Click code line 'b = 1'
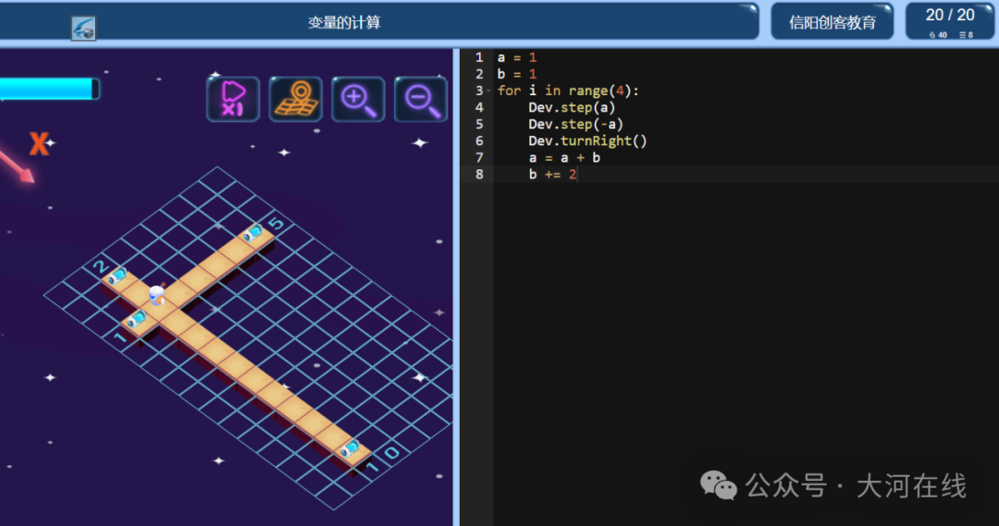The image size is (999, 526). 517,74
